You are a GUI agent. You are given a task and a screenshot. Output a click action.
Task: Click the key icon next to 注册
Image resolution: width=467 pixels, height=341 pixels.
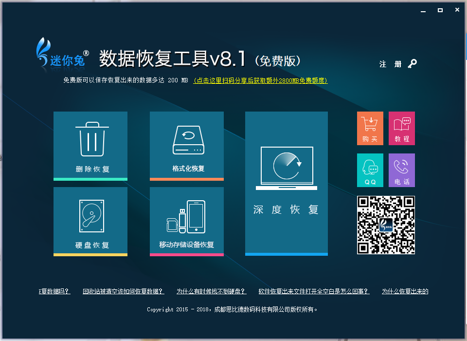click(x=412, y=63)
